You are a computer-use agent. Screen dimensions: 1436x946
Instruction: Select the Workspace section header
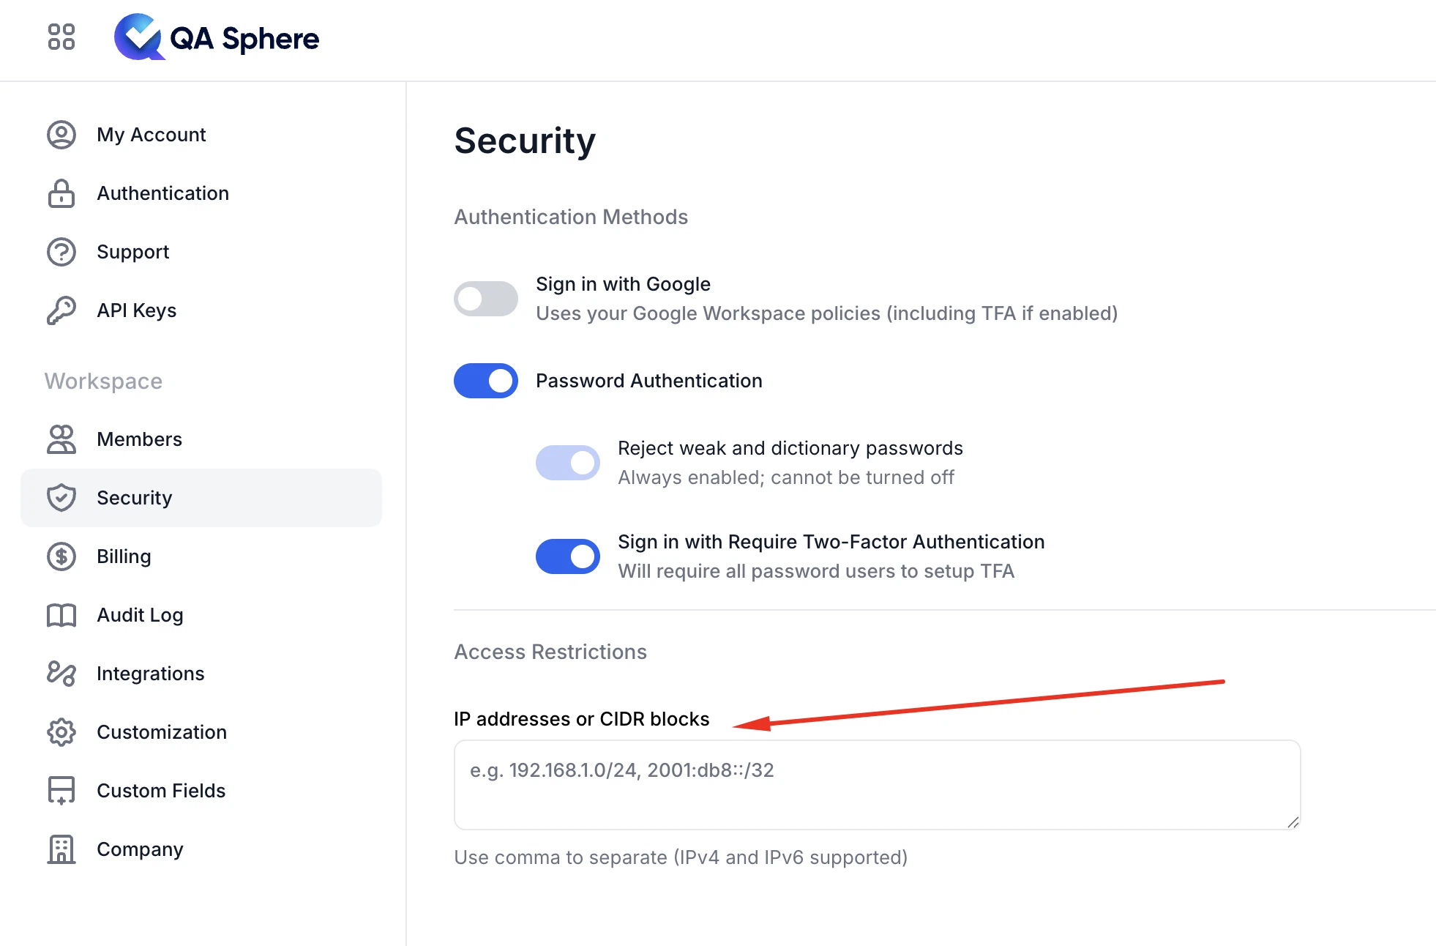click(x=102, y=381)
